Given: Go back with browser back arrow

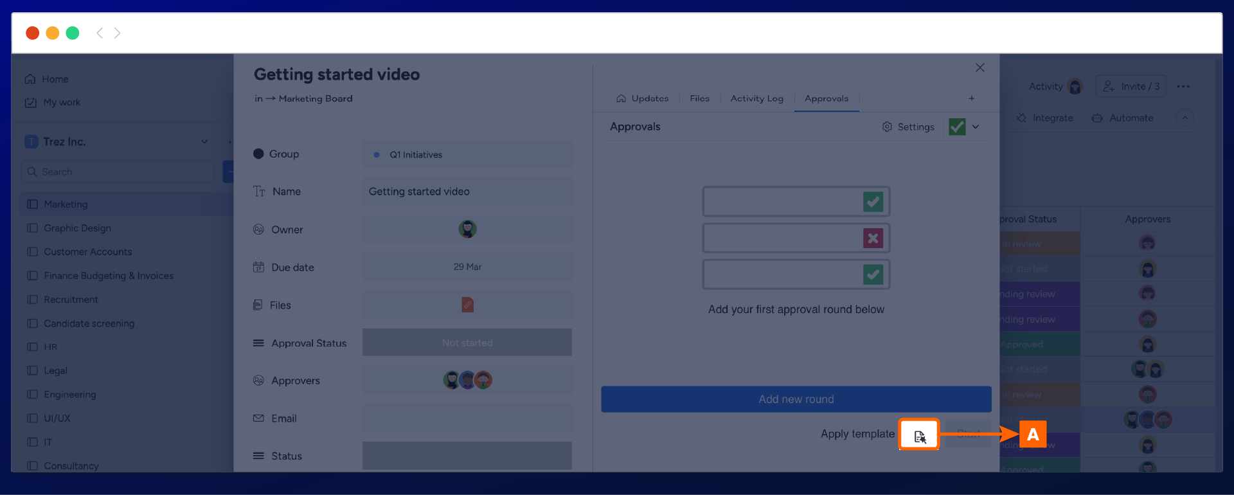Looking at the screenshot, I should pos(100,33).
